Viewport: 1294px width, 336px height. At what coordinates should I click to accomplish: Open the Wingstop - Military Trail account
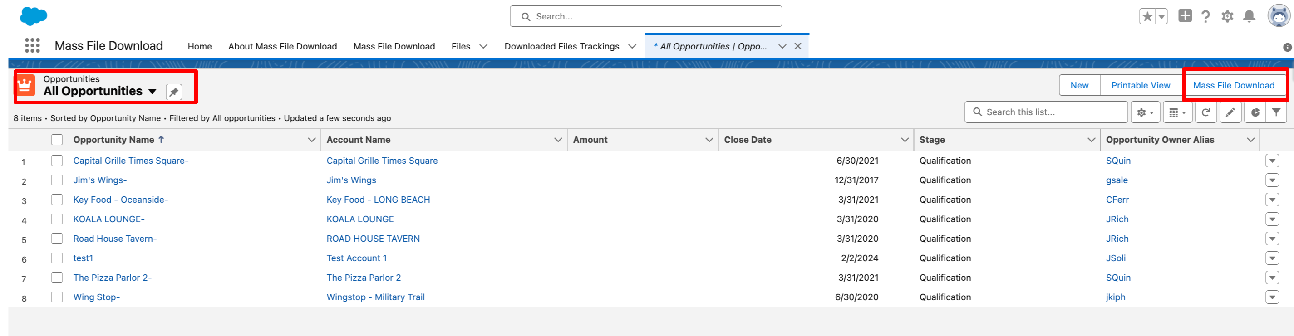[375, 297]
